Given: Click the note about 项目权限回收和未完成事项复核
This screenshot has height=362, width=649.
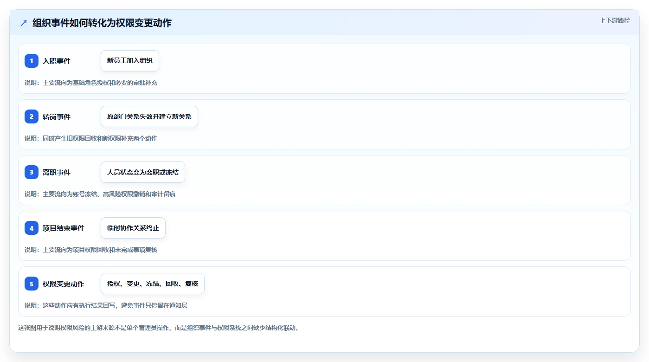Looking at the screenshot, I should 91,250.
